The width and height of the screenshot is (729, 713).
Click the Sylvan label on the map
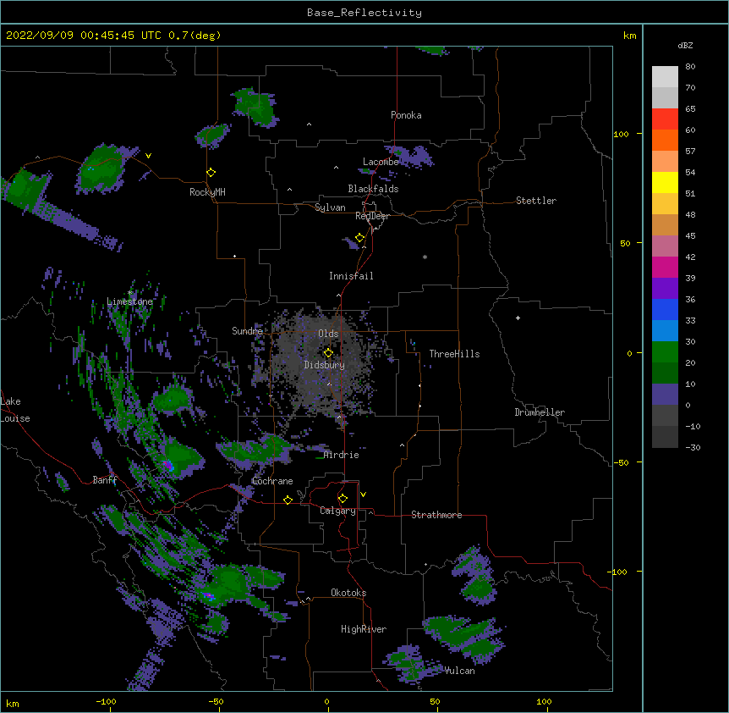330,207
